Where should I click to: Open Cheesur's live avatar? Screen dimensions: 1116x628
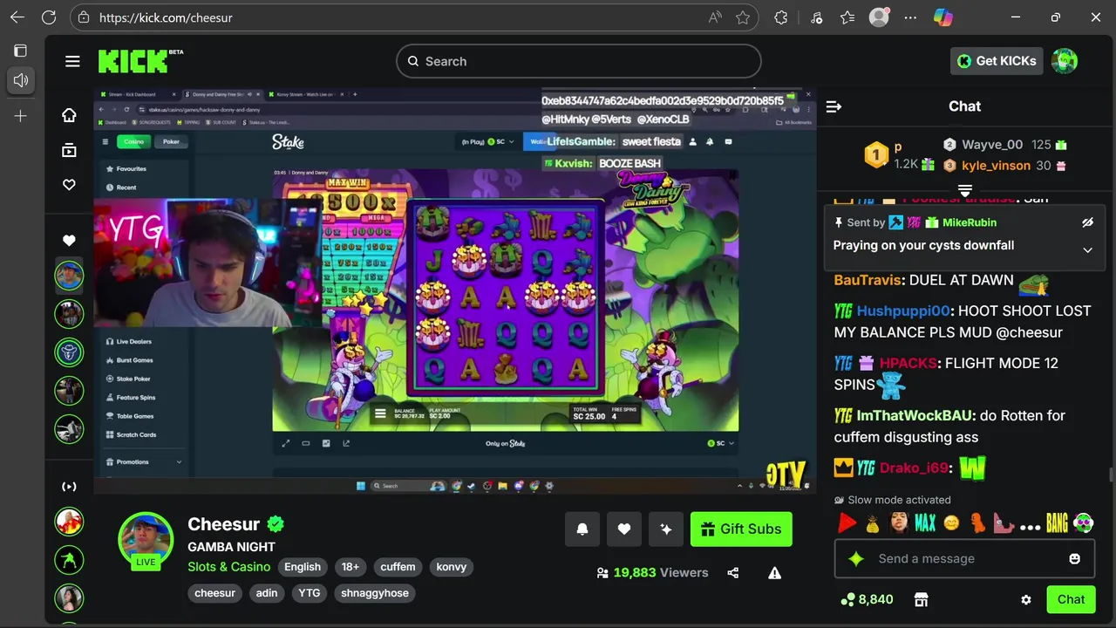[146, 539]
